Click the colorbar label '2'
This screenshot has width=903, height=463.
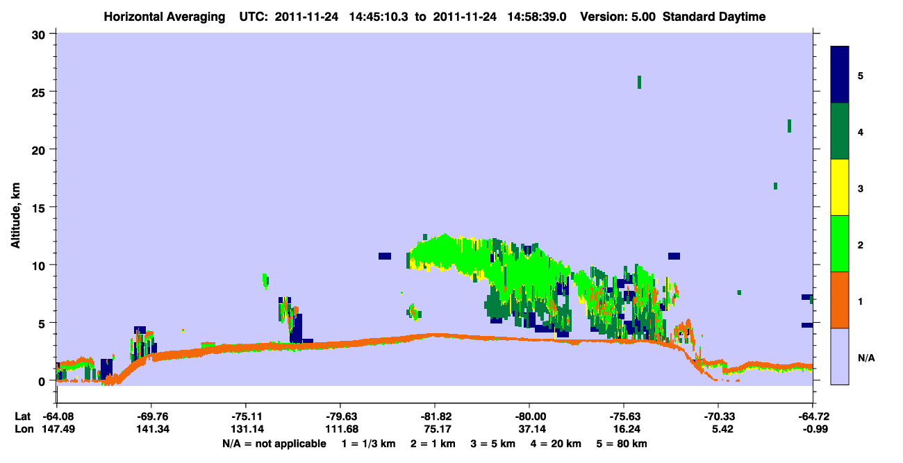tap(861, 244)
